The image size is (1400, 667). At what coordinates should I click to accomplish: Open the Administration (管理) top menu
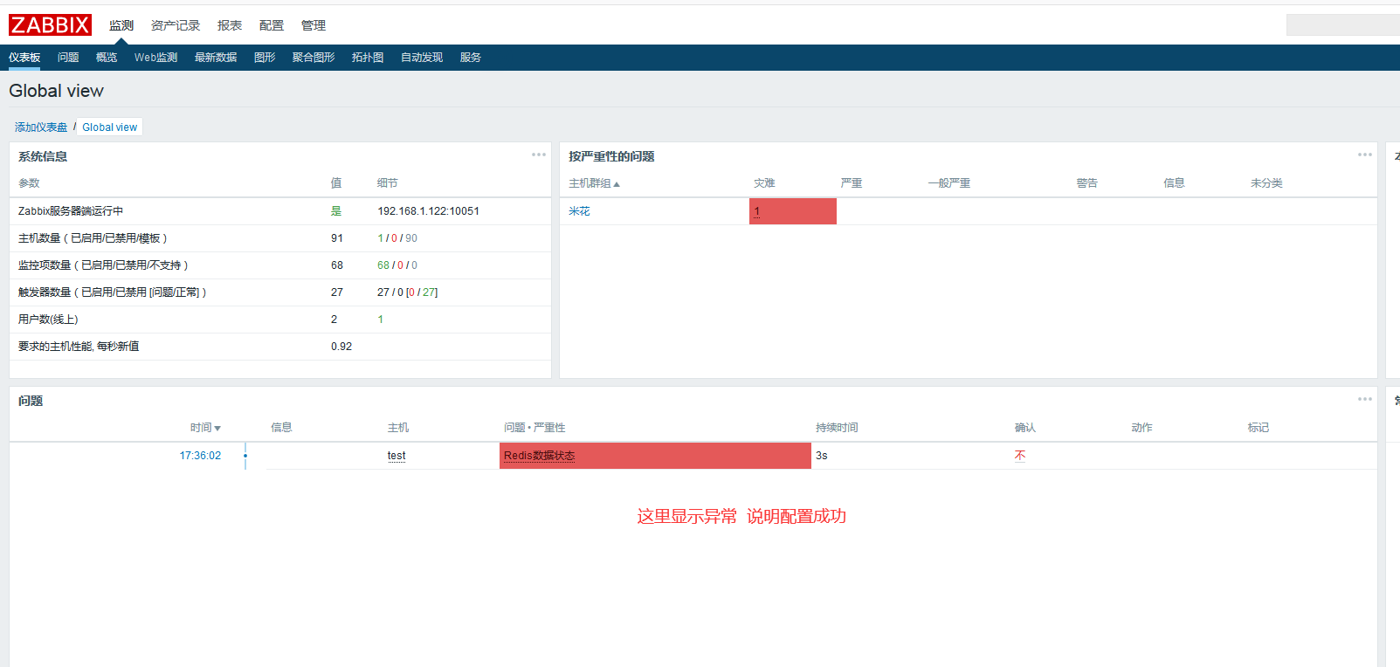coord(313,25)
